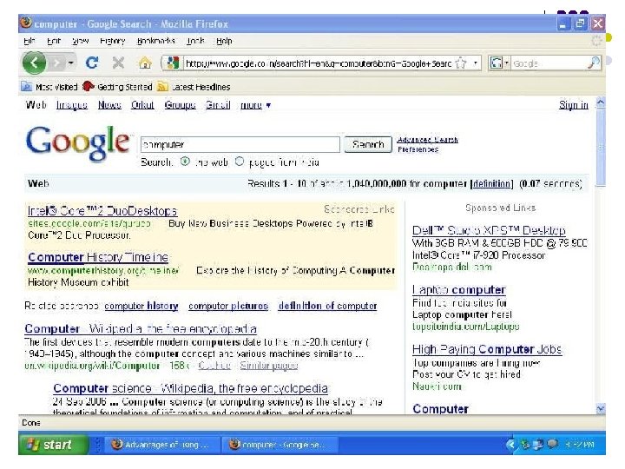Screen dimensions: 625x469
Task: Open the Latest Headlines feed bookmark
Action: click(194, 87)
